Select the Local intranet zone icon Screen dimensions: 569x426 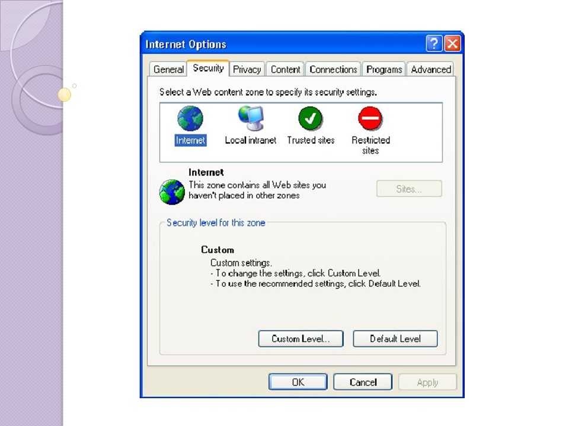click(x=251, y=118)
